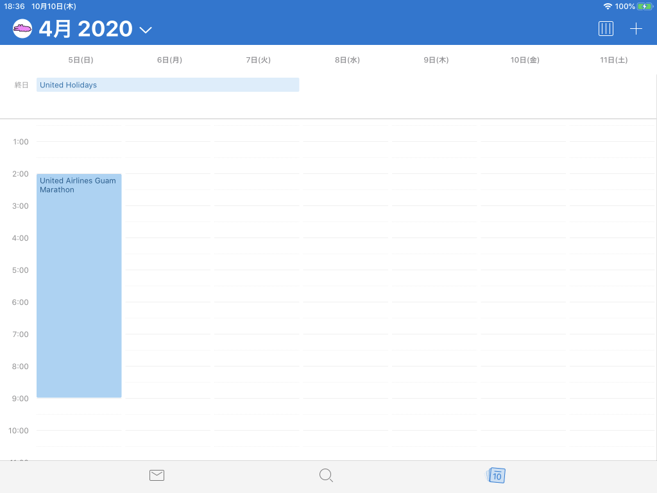Select the 7日(火) day header
The image size is (657, 493).
click(259, 60)
